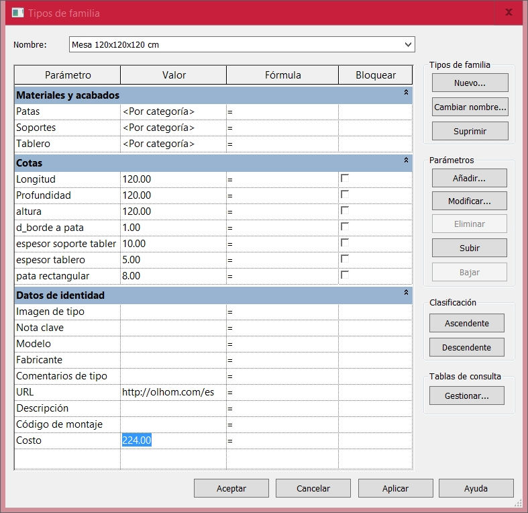Click the Valor column header

point(173,75)
